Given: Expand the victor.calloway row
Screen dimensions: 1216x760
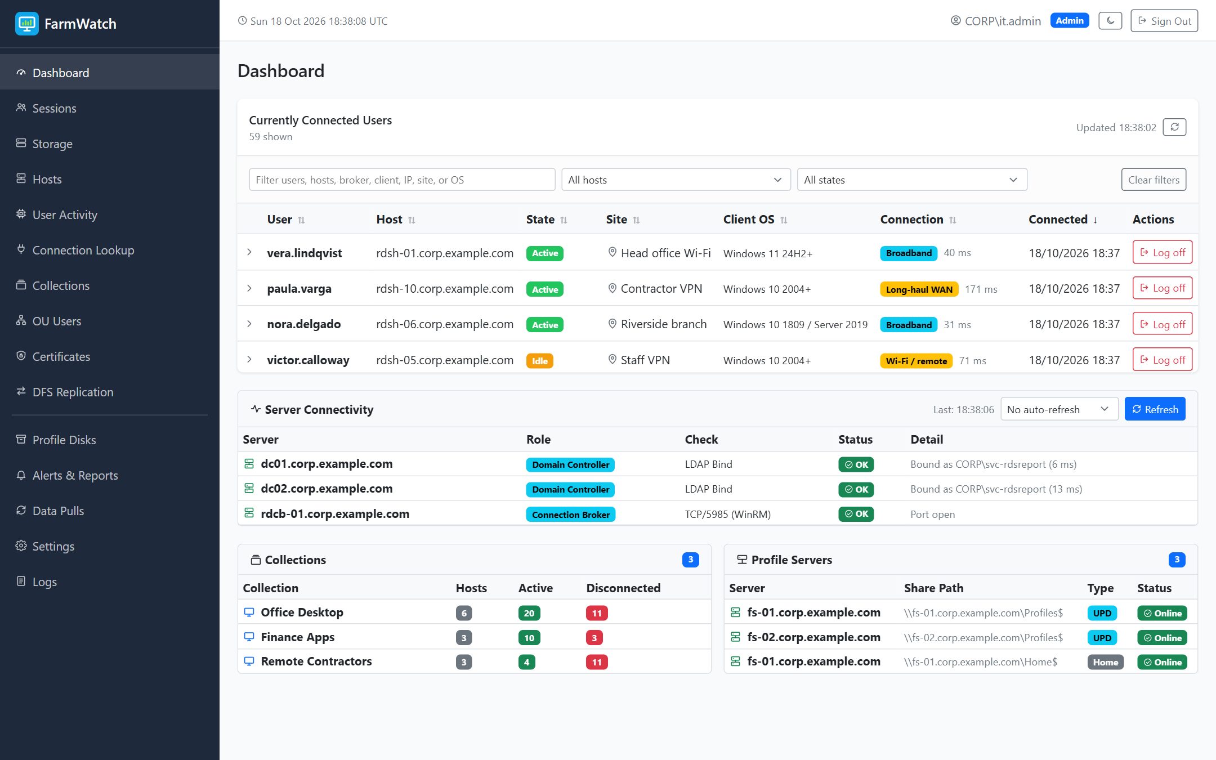Looking at the screenshot, I should [x=249, y=359].
